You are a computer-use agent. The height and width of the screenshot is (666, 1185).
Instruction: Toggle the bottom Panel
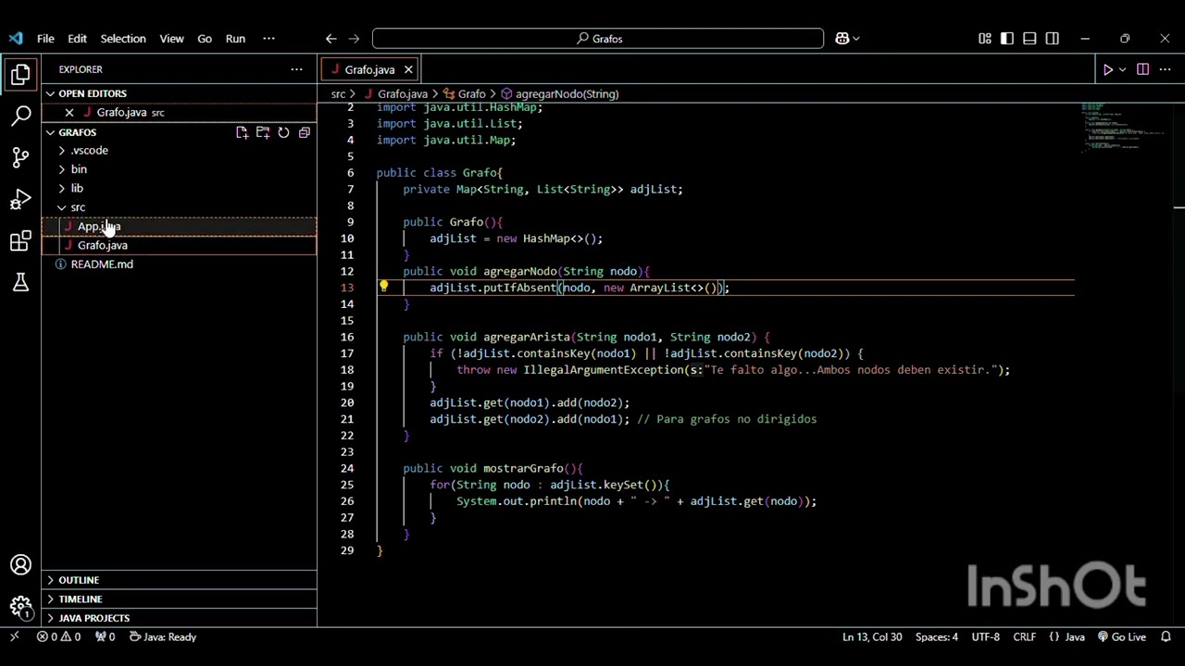[x=1029, y=38]
